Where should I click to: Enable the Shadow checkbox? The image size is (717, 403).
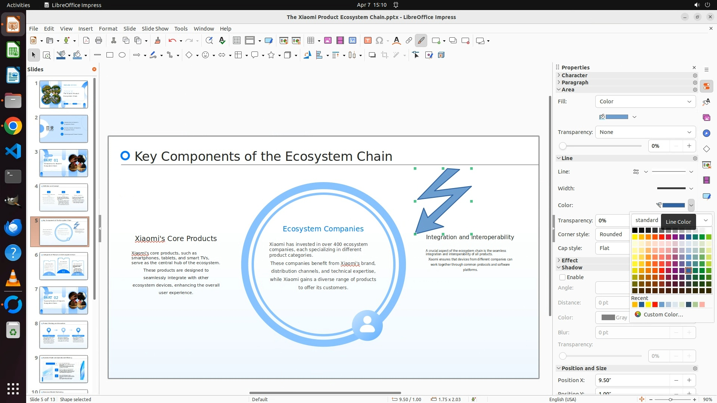[x=562, y=277]
